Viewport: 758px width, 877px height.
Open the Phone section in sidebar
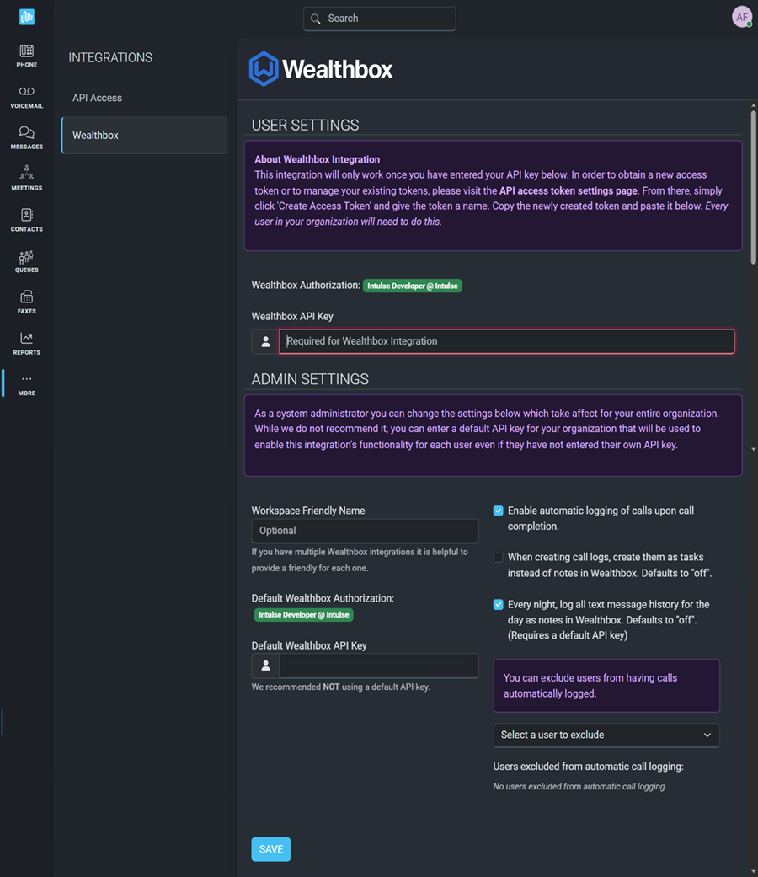click(x=27, y=56)
